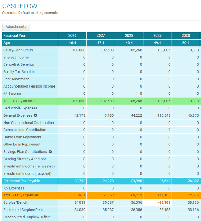Screen dimensions: 201x221
Task: Select the 2029 financial year column header
Action: [x=157, y=36]
